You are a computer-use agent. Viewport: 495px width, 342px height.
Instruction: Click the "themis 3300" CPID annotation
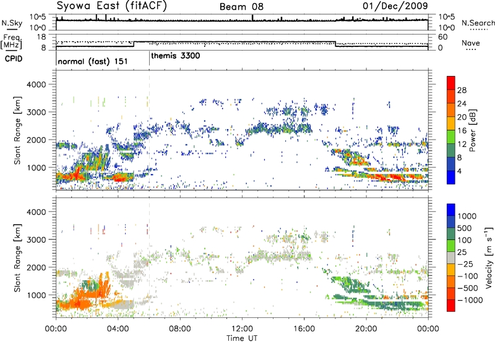click(x=175, y=56)
